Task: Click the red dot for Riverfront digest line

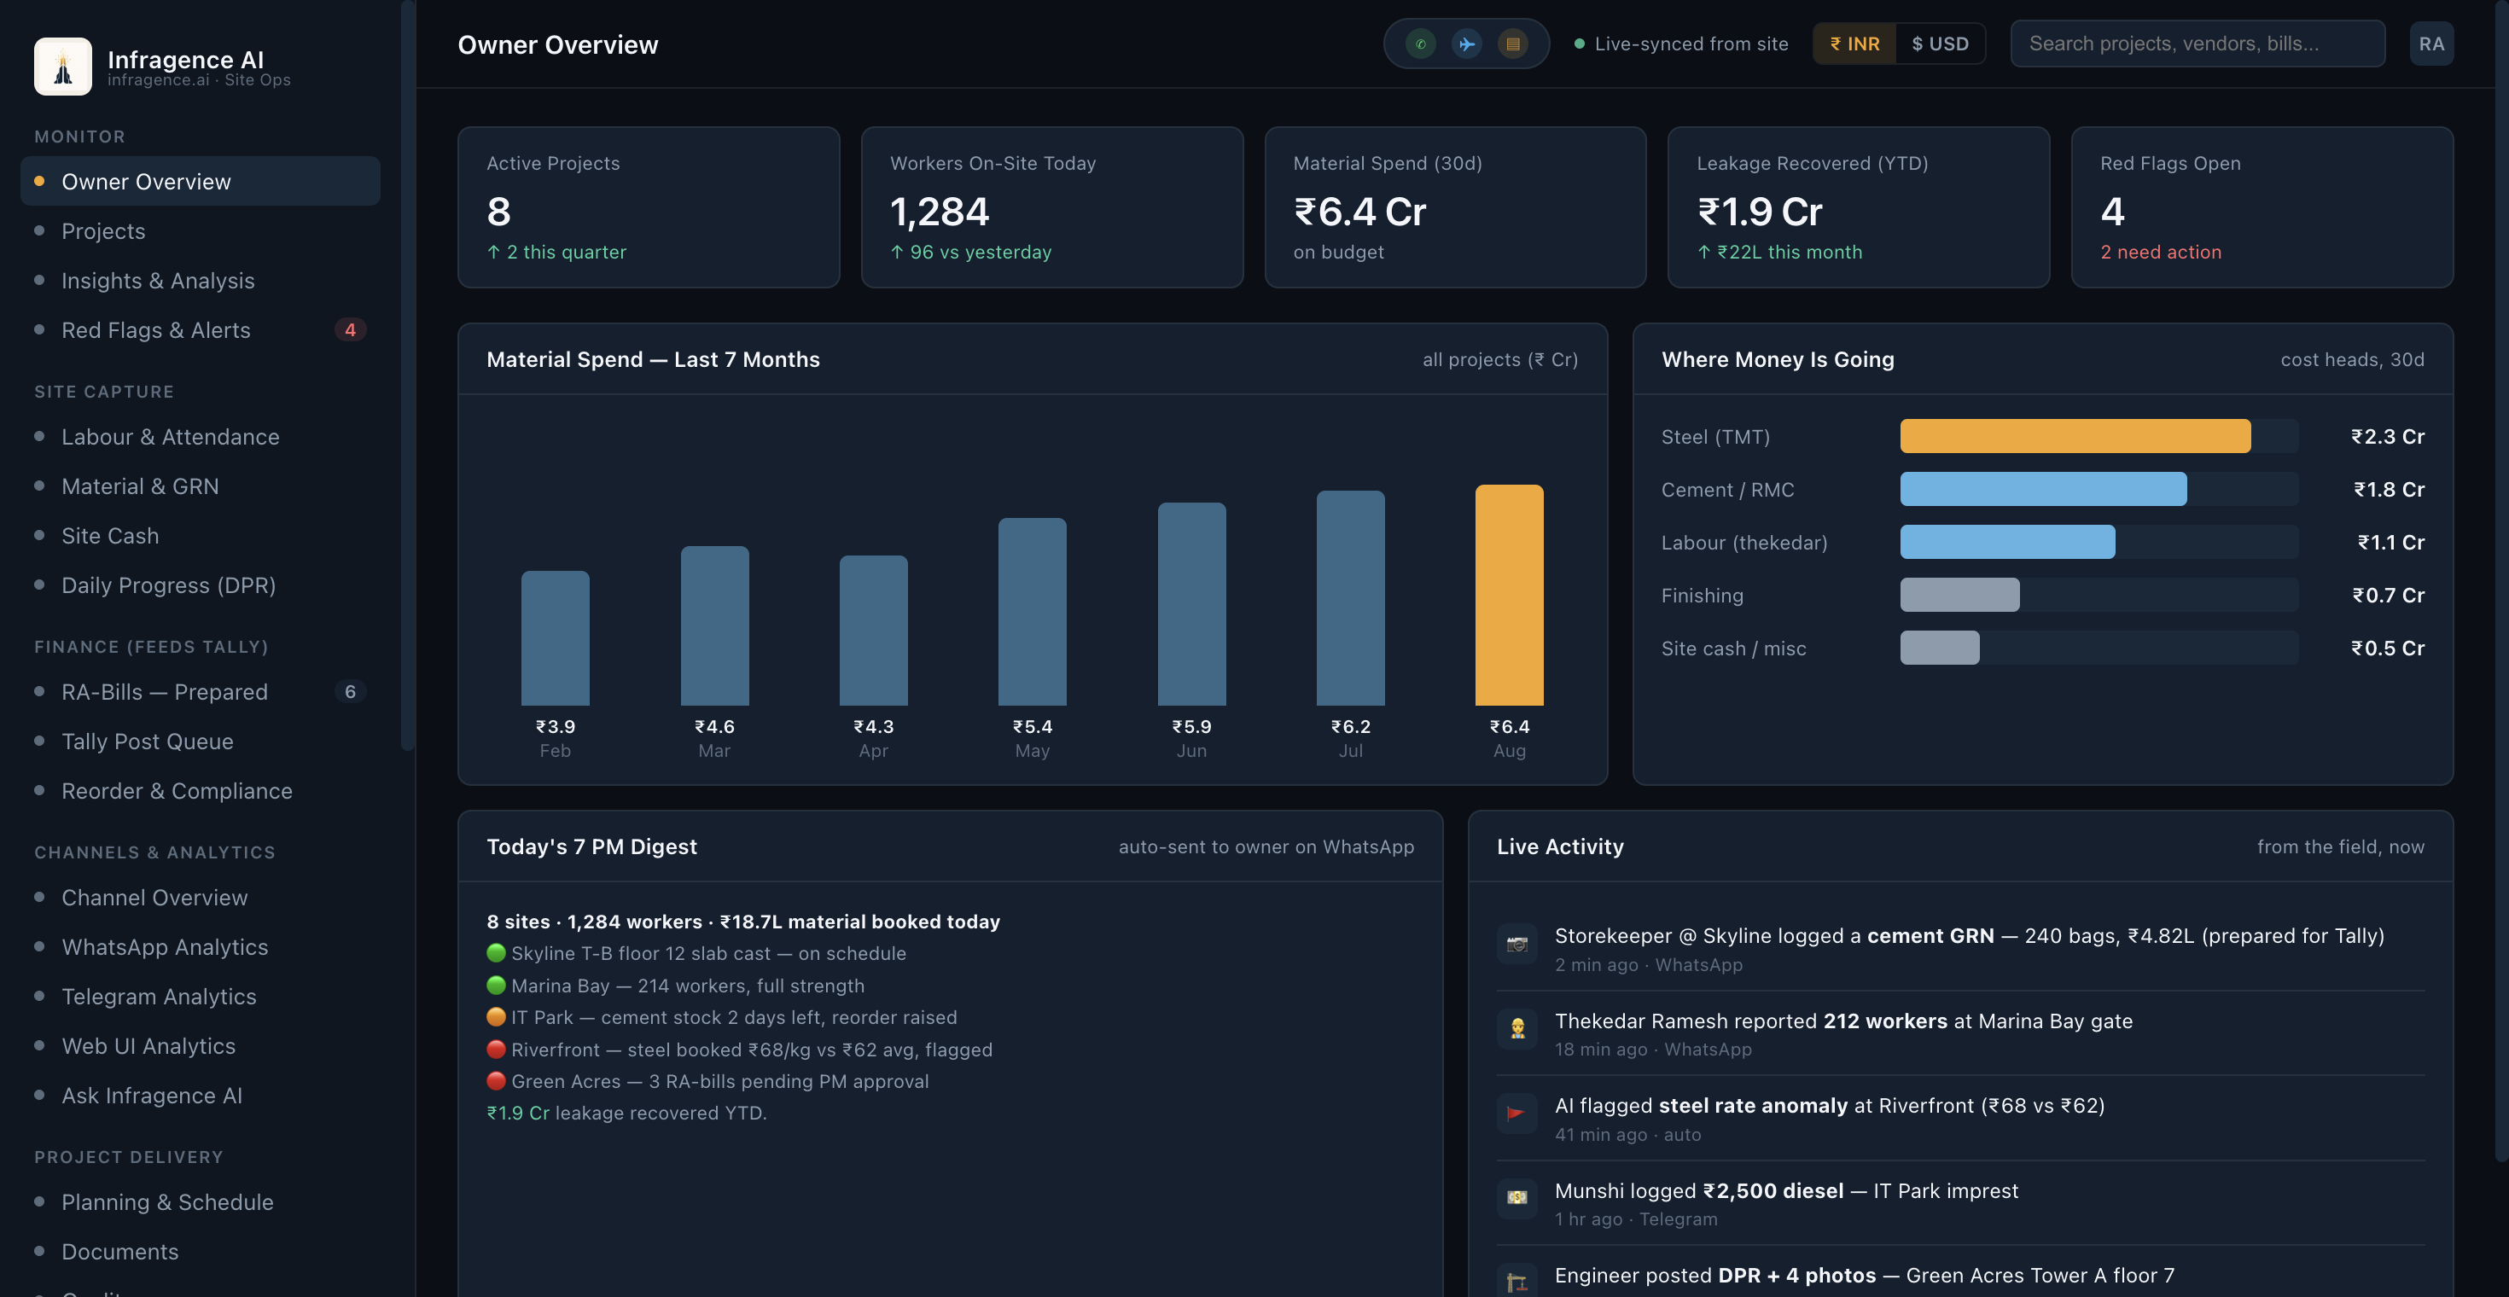Action: pos(496,1049)
